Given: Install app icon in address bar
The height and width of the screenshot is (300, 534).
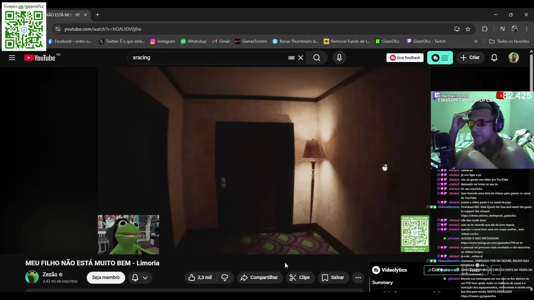Looking at the screenshot, I should point(457,29).
